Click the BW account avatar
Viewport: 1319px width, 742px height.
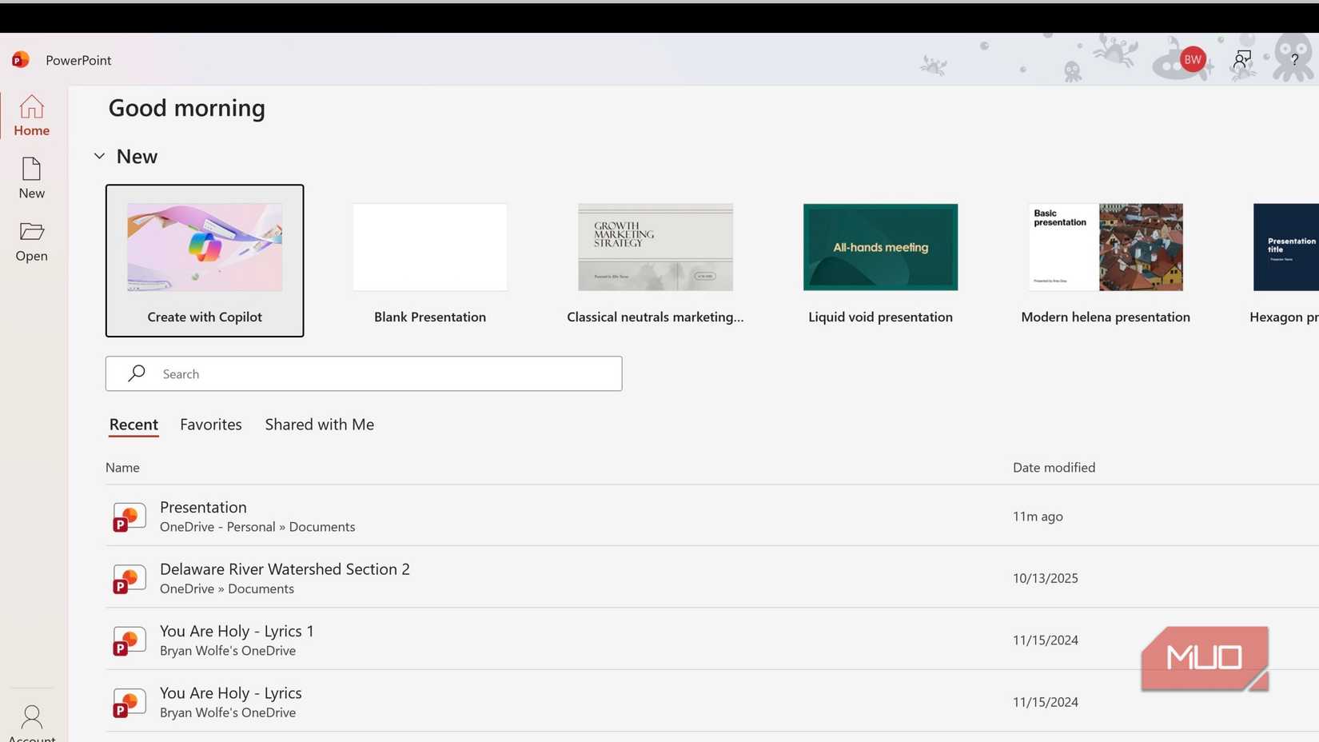tap(1192, 59)
